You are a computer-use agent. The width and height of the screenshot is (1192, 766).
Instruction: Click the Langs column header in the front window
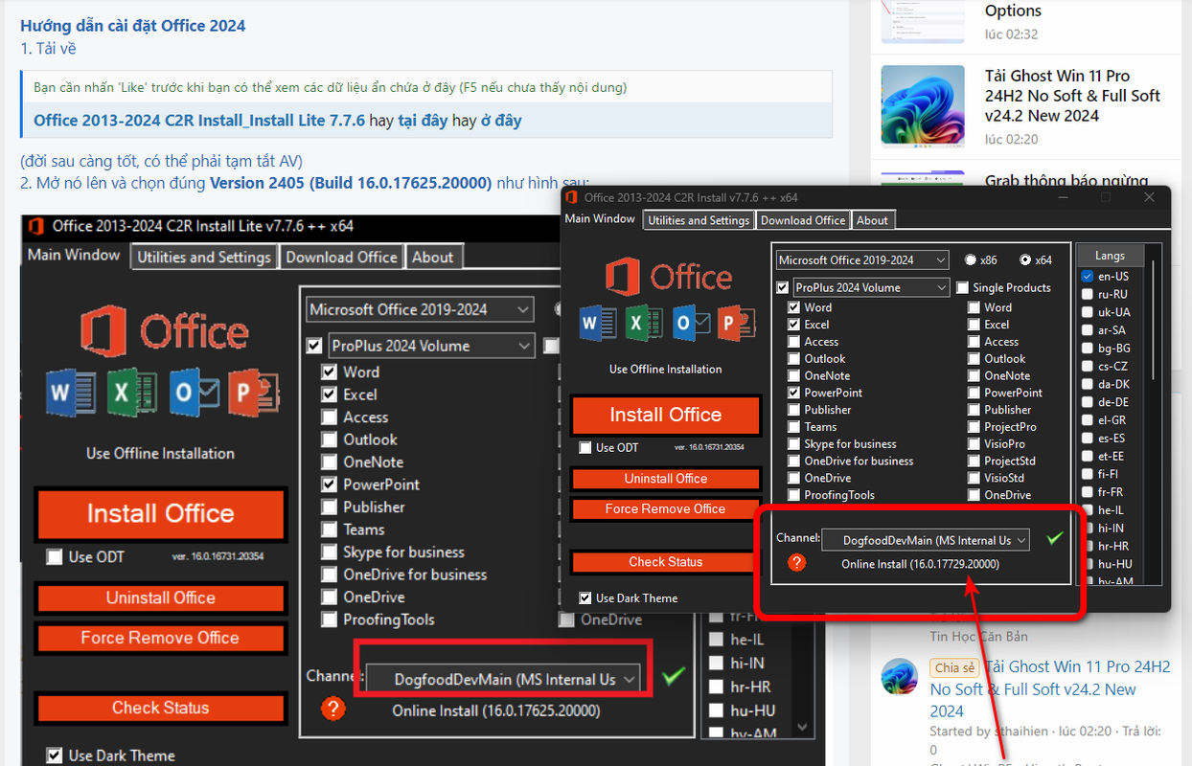[x=1110, y=256]
